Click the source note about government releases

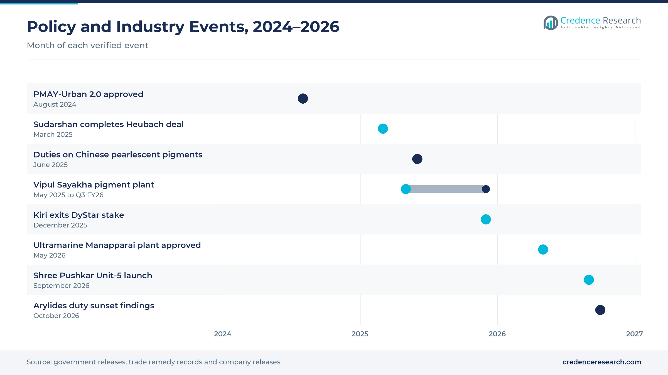pos(153,362)
